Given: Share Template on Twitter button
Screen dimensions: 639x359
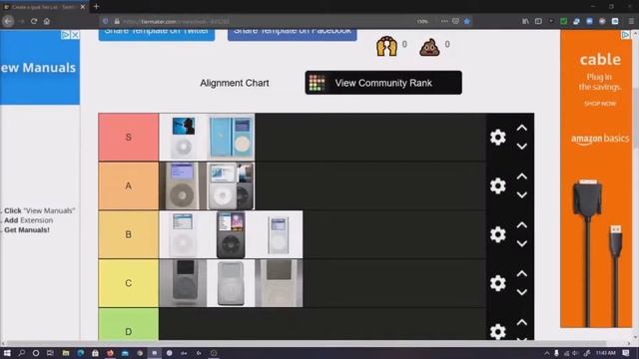Looking at the screenshot, I should point(157,35).
